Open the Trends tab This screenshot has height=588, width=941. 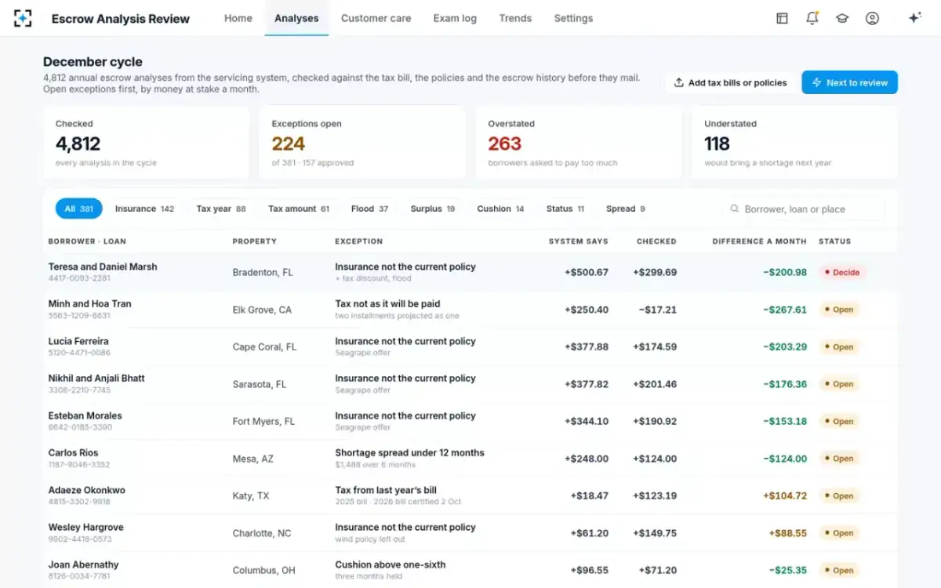point(515,18)
